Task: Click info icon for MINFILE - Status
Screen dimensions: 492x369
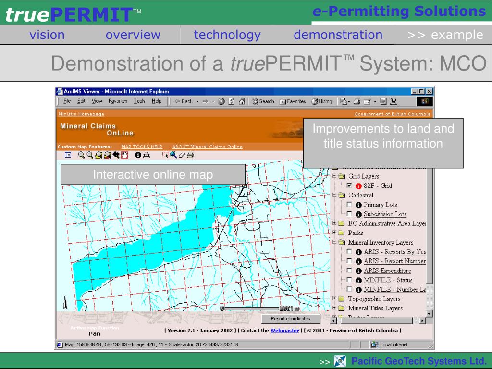Action: click(x=358, y=280)
